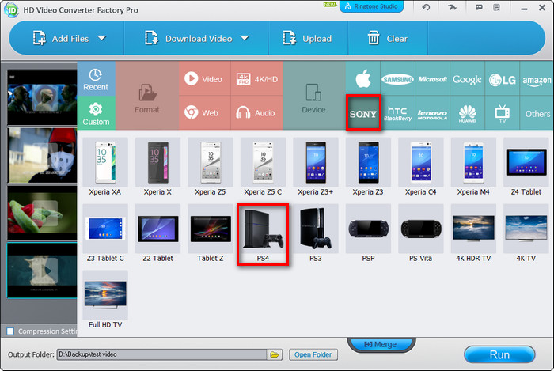Select the Format category
Image resolution: width=554 pixels, height=371 pixels.
point(147,96)
